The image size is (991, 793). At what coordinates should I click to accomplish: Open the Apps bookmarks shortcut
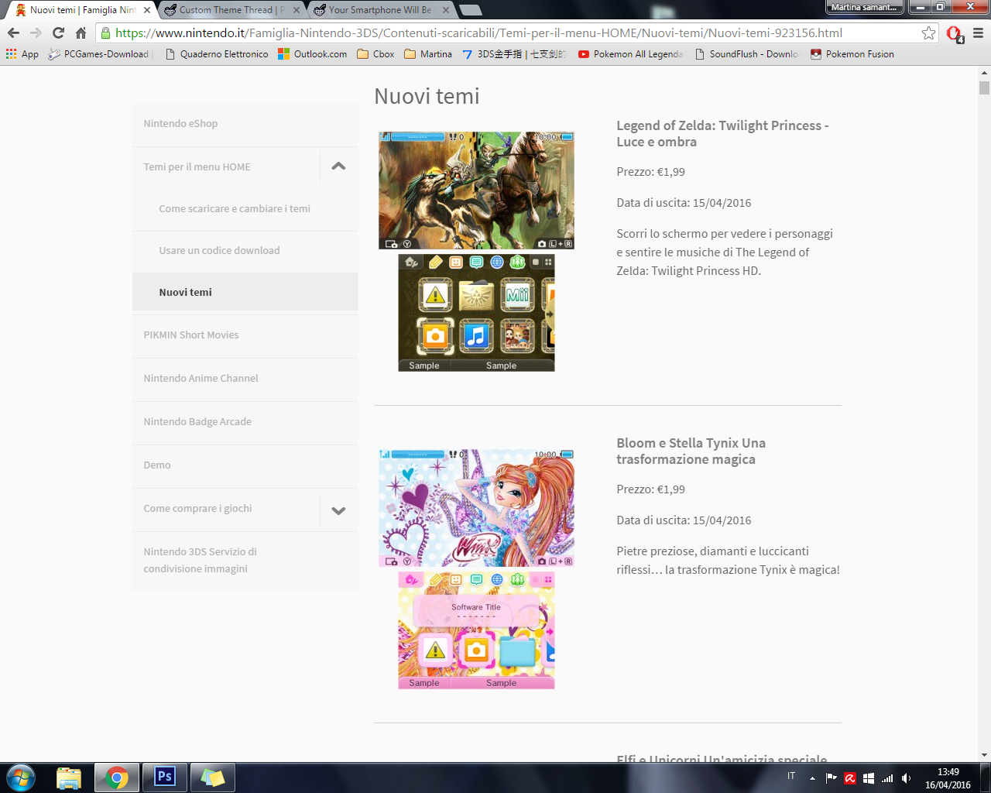(22, 54)
